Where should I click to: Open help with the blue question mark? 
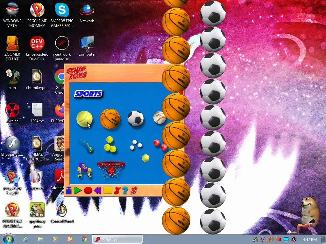(125, 190)
